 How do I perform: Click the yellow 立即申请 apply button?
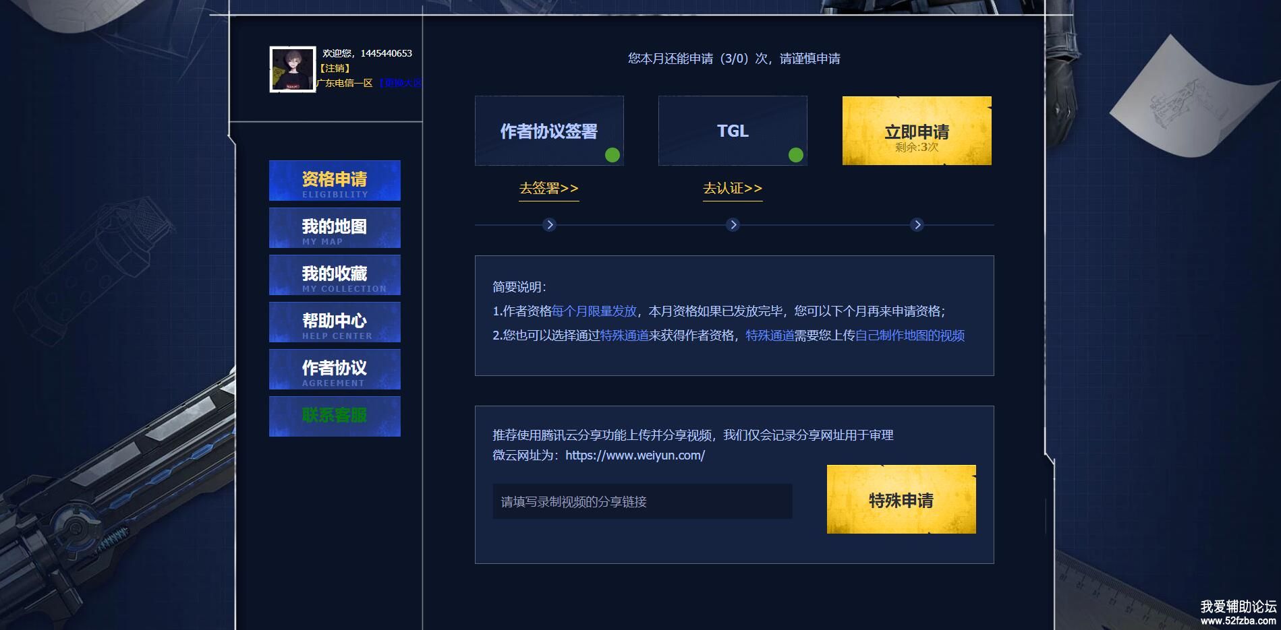point(917,131)
